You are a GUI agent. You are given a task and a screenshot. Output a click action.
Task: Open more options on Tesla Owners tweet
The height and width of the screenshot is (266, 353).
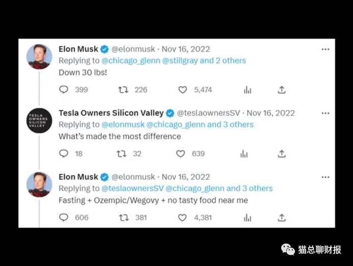click(325, 113)
